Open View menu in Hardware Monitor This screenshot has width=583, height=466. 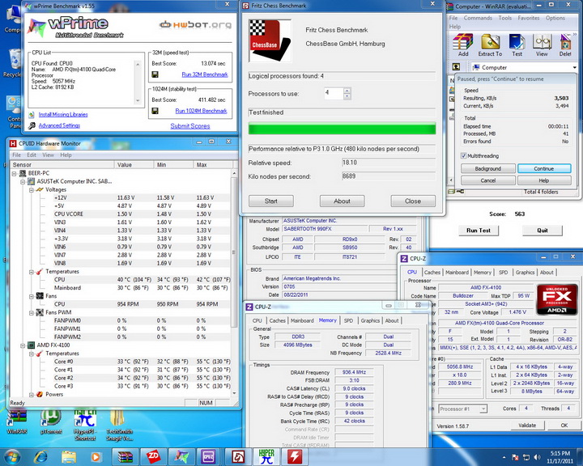click(x=48, y=155)
